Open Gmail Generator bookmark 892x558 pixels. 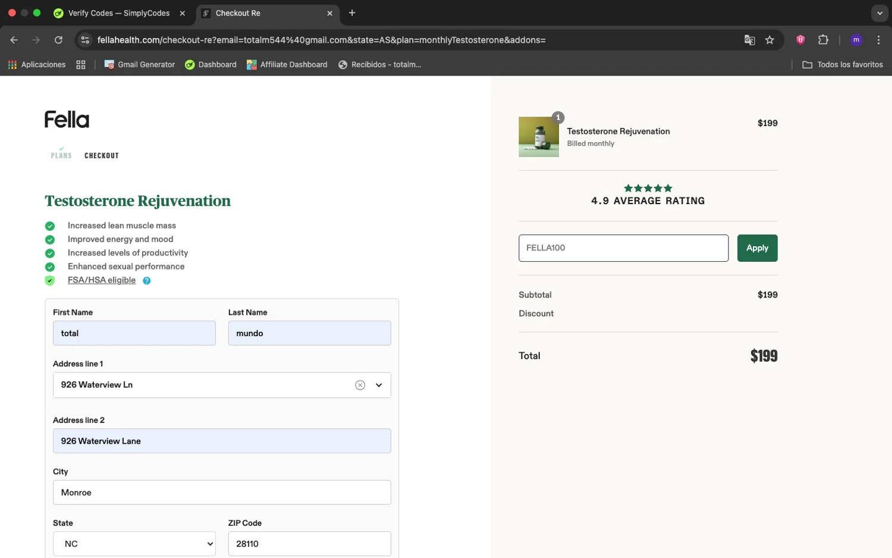click(140, 64)
